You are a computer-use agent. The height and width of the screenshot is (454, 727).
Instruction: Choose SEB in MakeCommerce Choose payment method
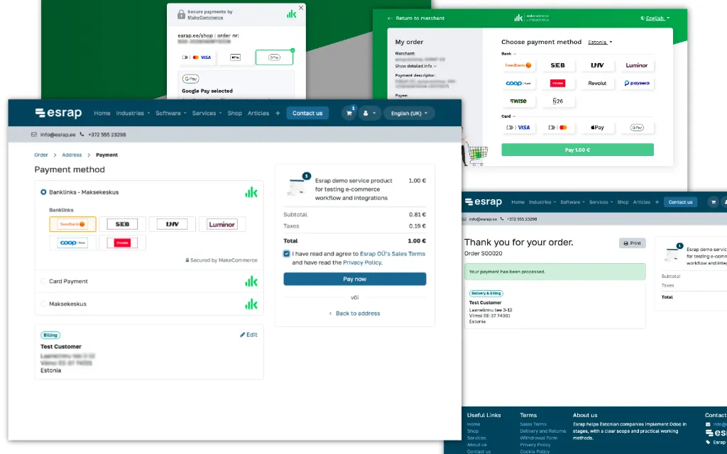tap(558, 65)
